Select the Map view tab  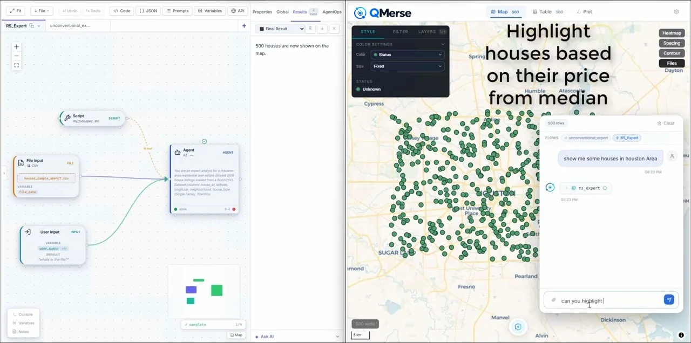[505, 11]
